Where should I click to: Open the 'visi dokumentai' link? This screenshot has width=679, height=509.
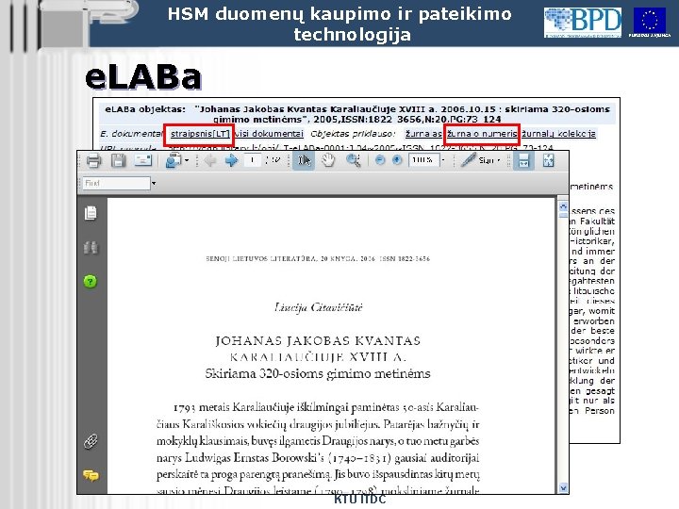tap(269, 134)
